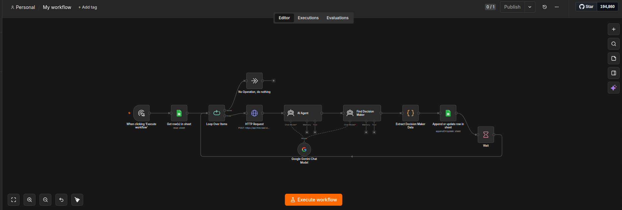Switch to the Executions tab
Screen dimensions: 622x210
pyautogui.click(x=308, y=18)
